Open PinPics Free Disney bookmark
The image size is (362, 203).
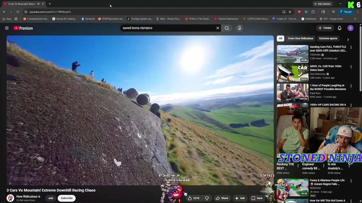[198, 19]
